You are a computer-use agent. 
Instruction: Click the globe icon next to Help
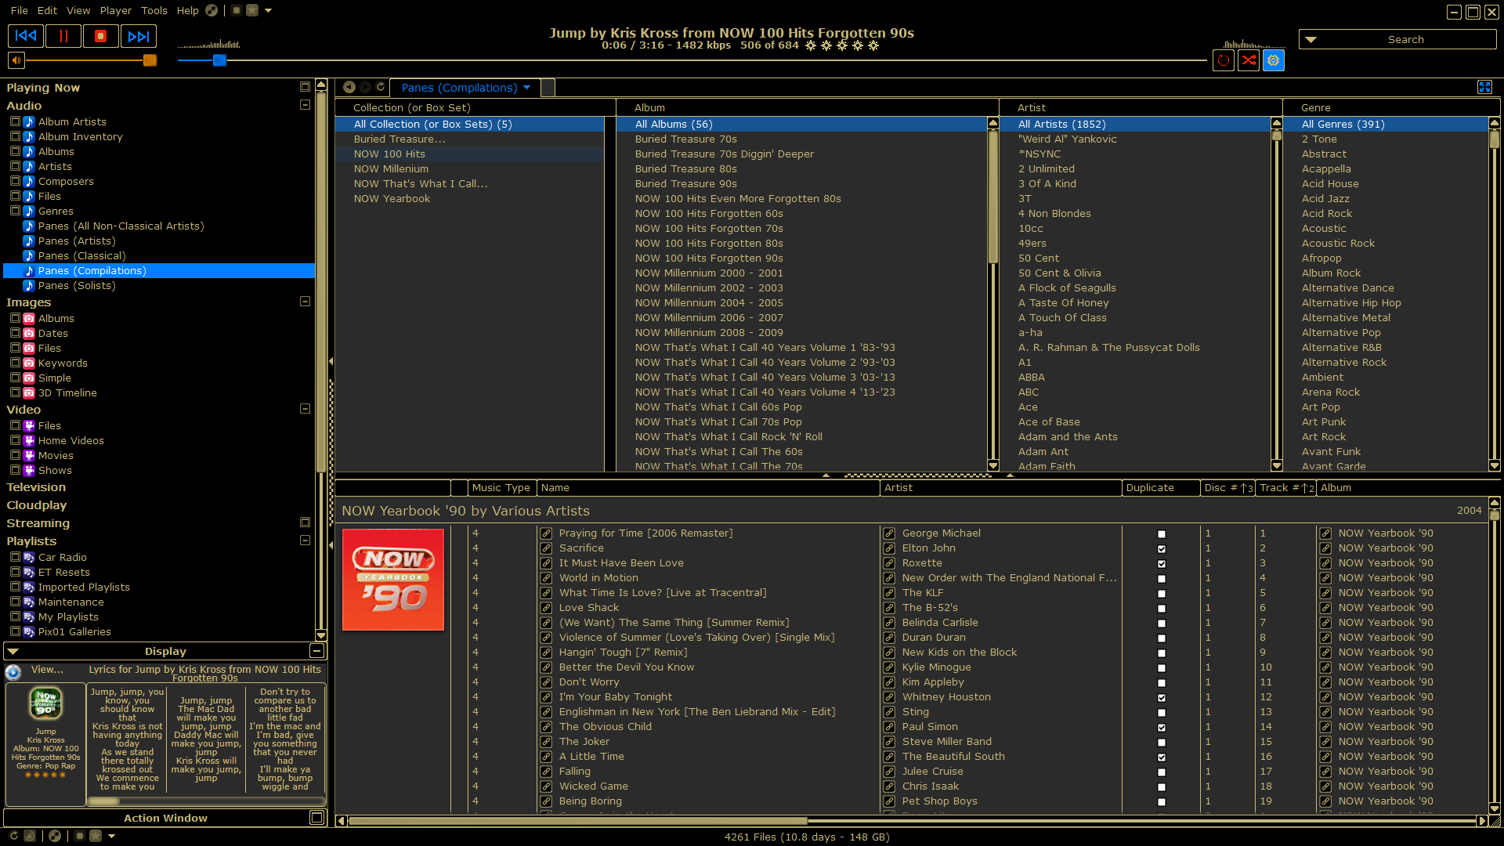(x=211, y=10)
